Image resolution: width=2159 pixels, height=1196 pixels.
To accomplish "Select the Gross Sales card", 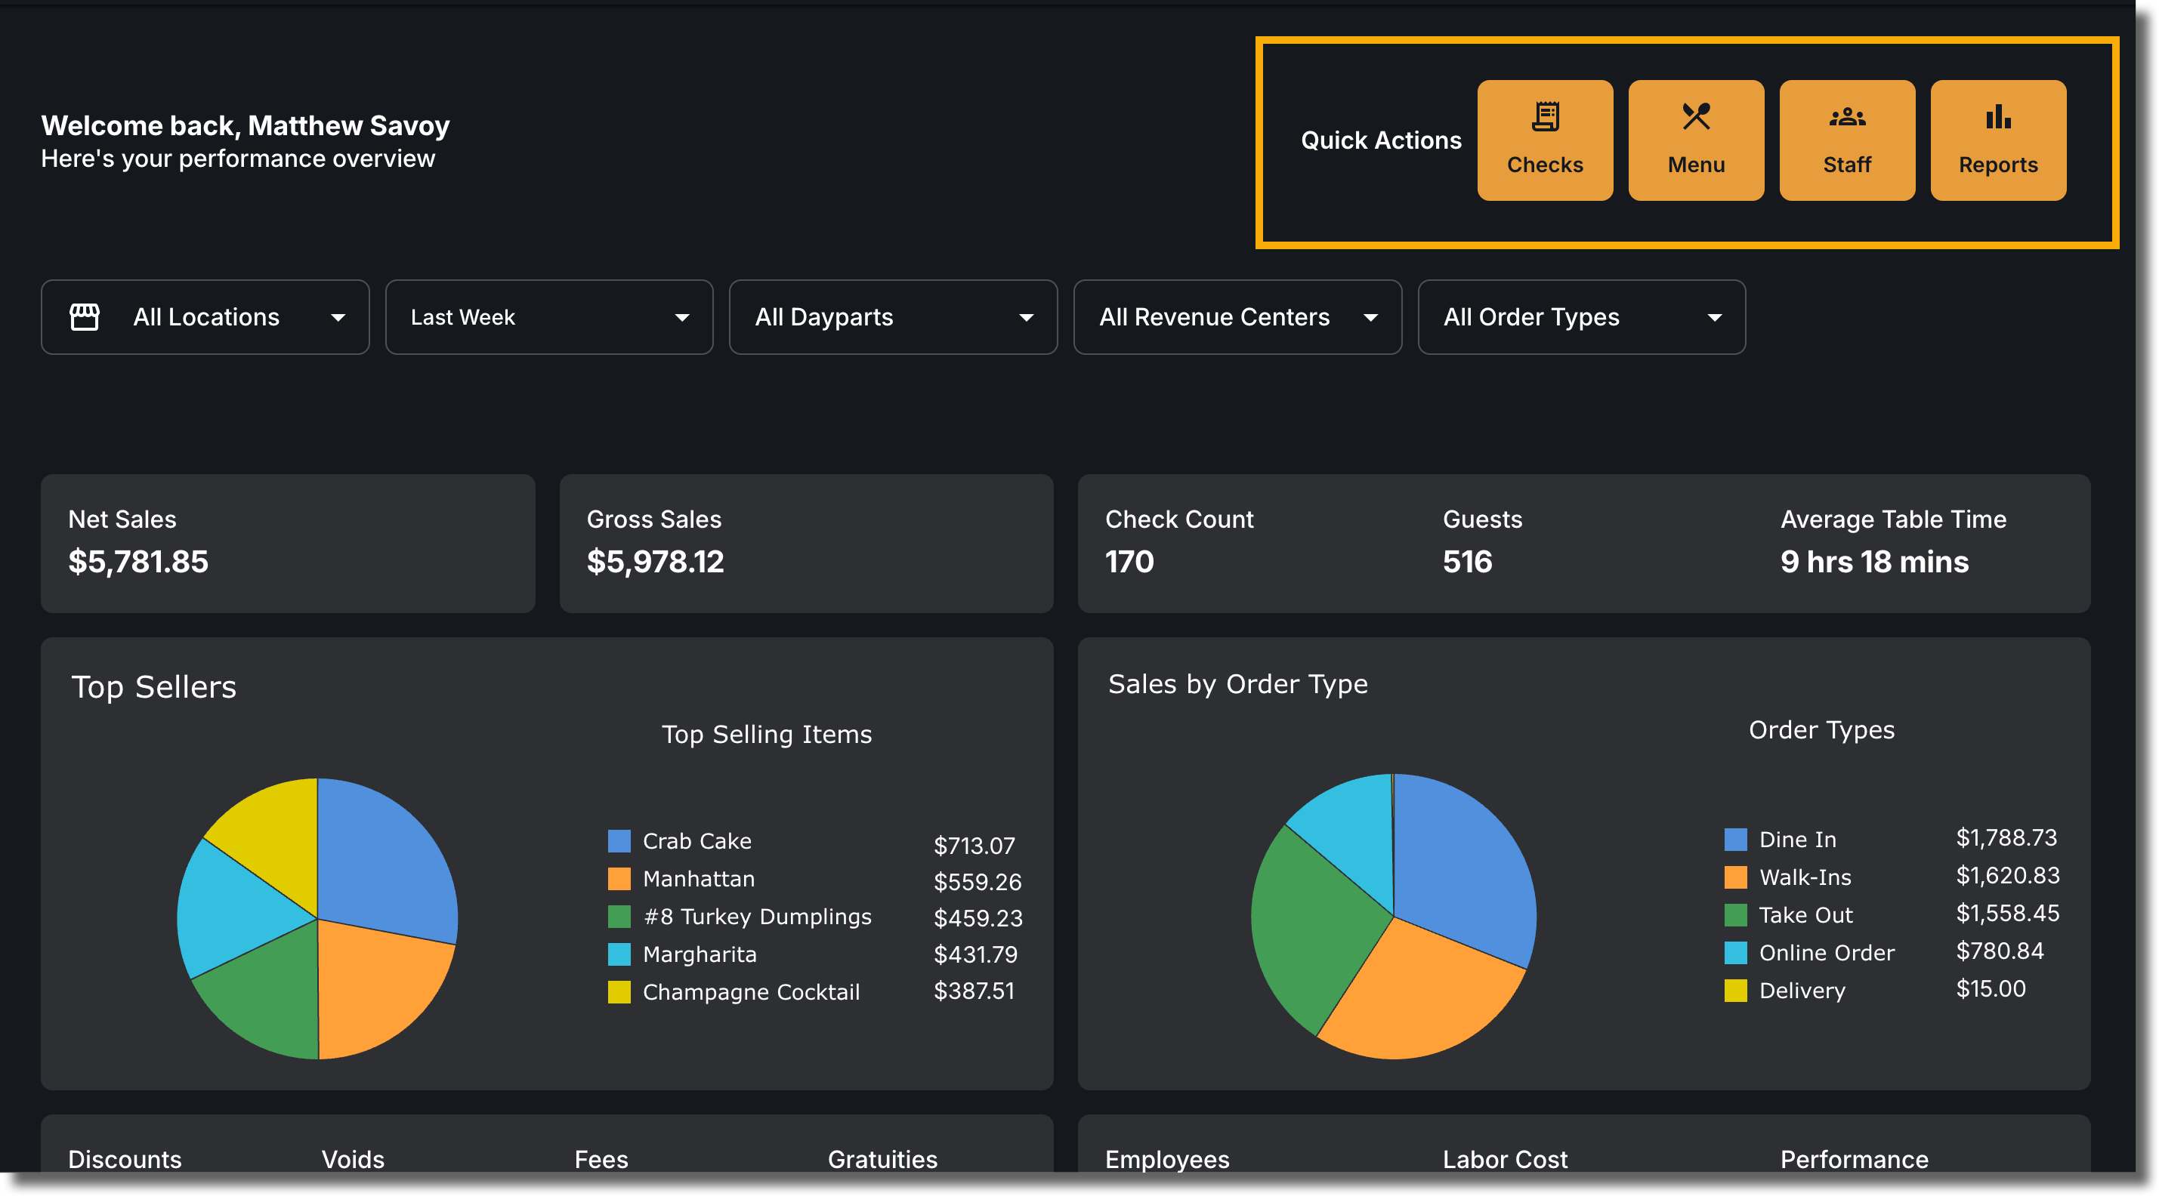I will 805,544.
